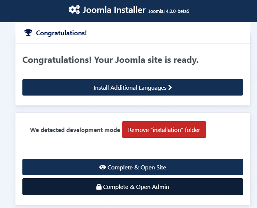
Task: Click the Install Additional Languages button
Action: [133, 87]
